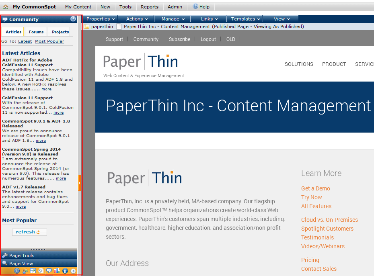Open the My Content menu
The image size is (374, 276).
click(x=78, y=7)
